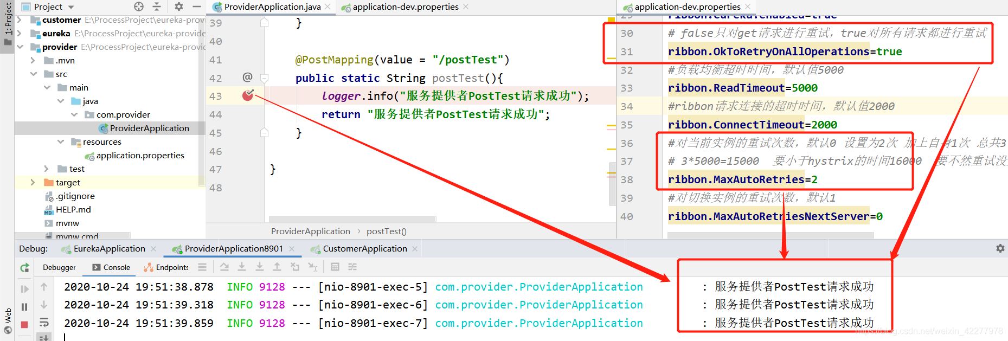1008x341 pixels.
Task: Select ProviderApplication in the project tree
Action: (x=149, y=128)
